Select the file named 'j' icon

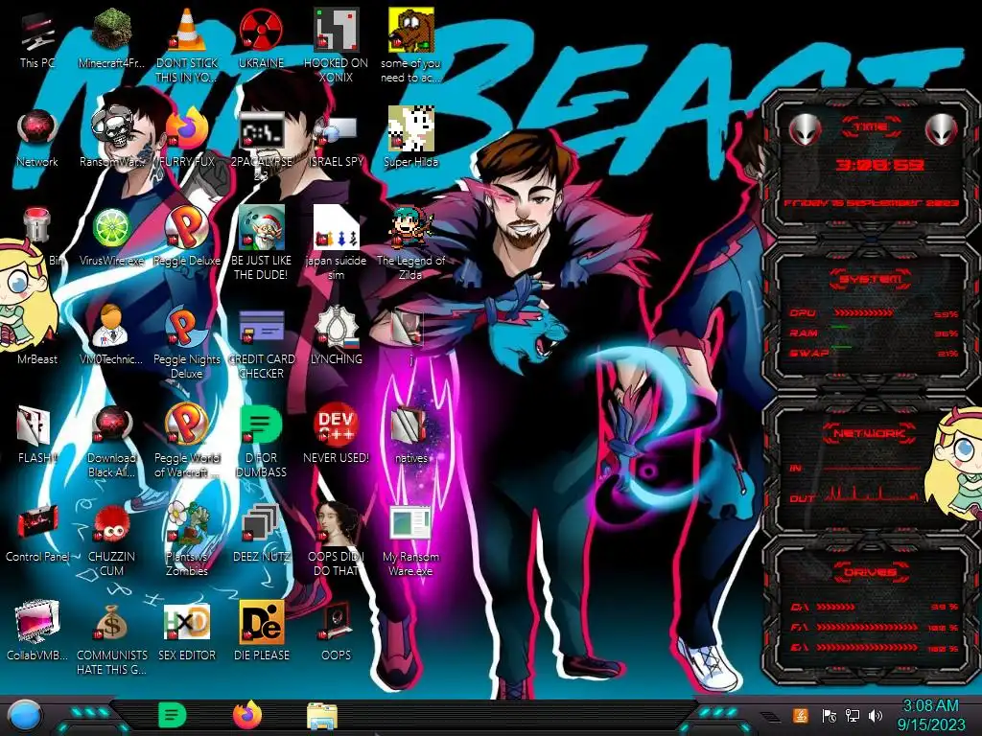pos(409,328)
